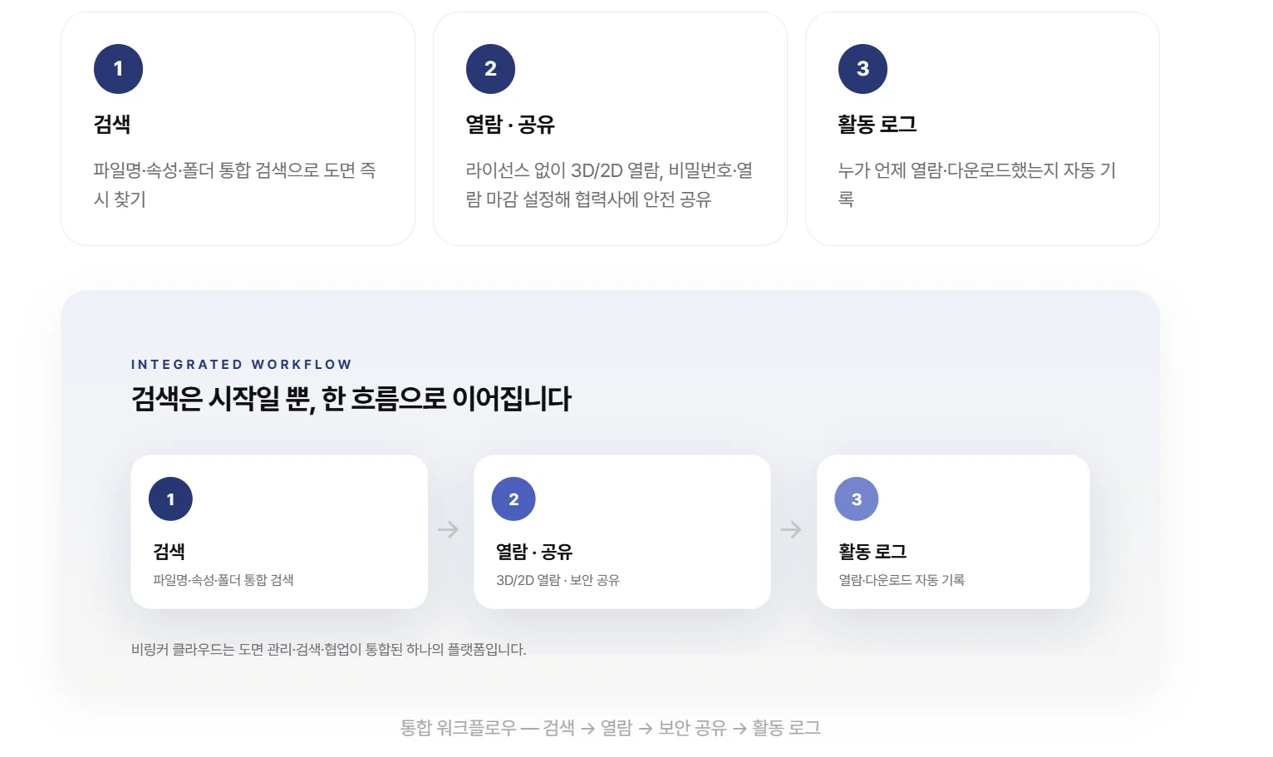This screenshot has height=757, width=1273.
Task: Click the blue workflow step 2 circle badge
Action: point(514,499)
